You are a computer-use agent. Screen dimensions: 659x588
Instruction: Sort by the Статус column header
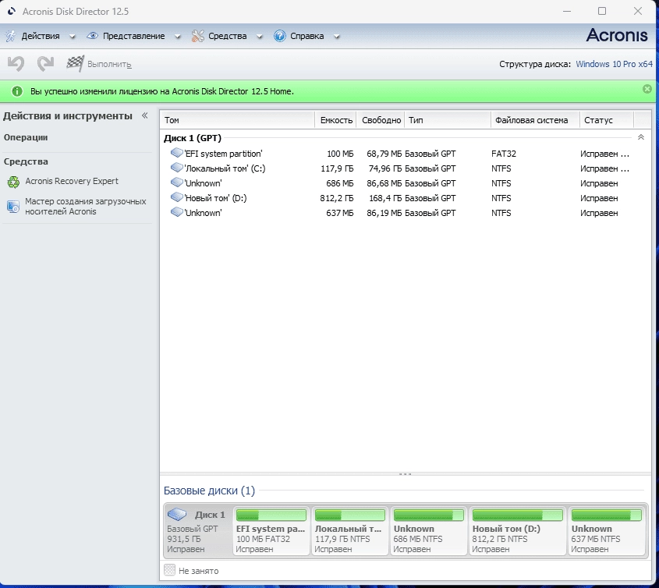pyautogui.click(x=607, y=120)
